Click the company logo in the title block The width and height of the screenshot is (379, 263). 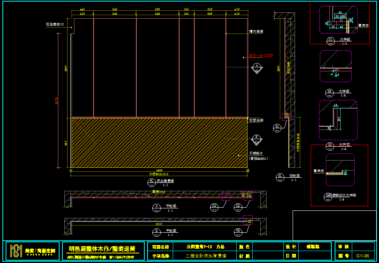tap(16, 251)
